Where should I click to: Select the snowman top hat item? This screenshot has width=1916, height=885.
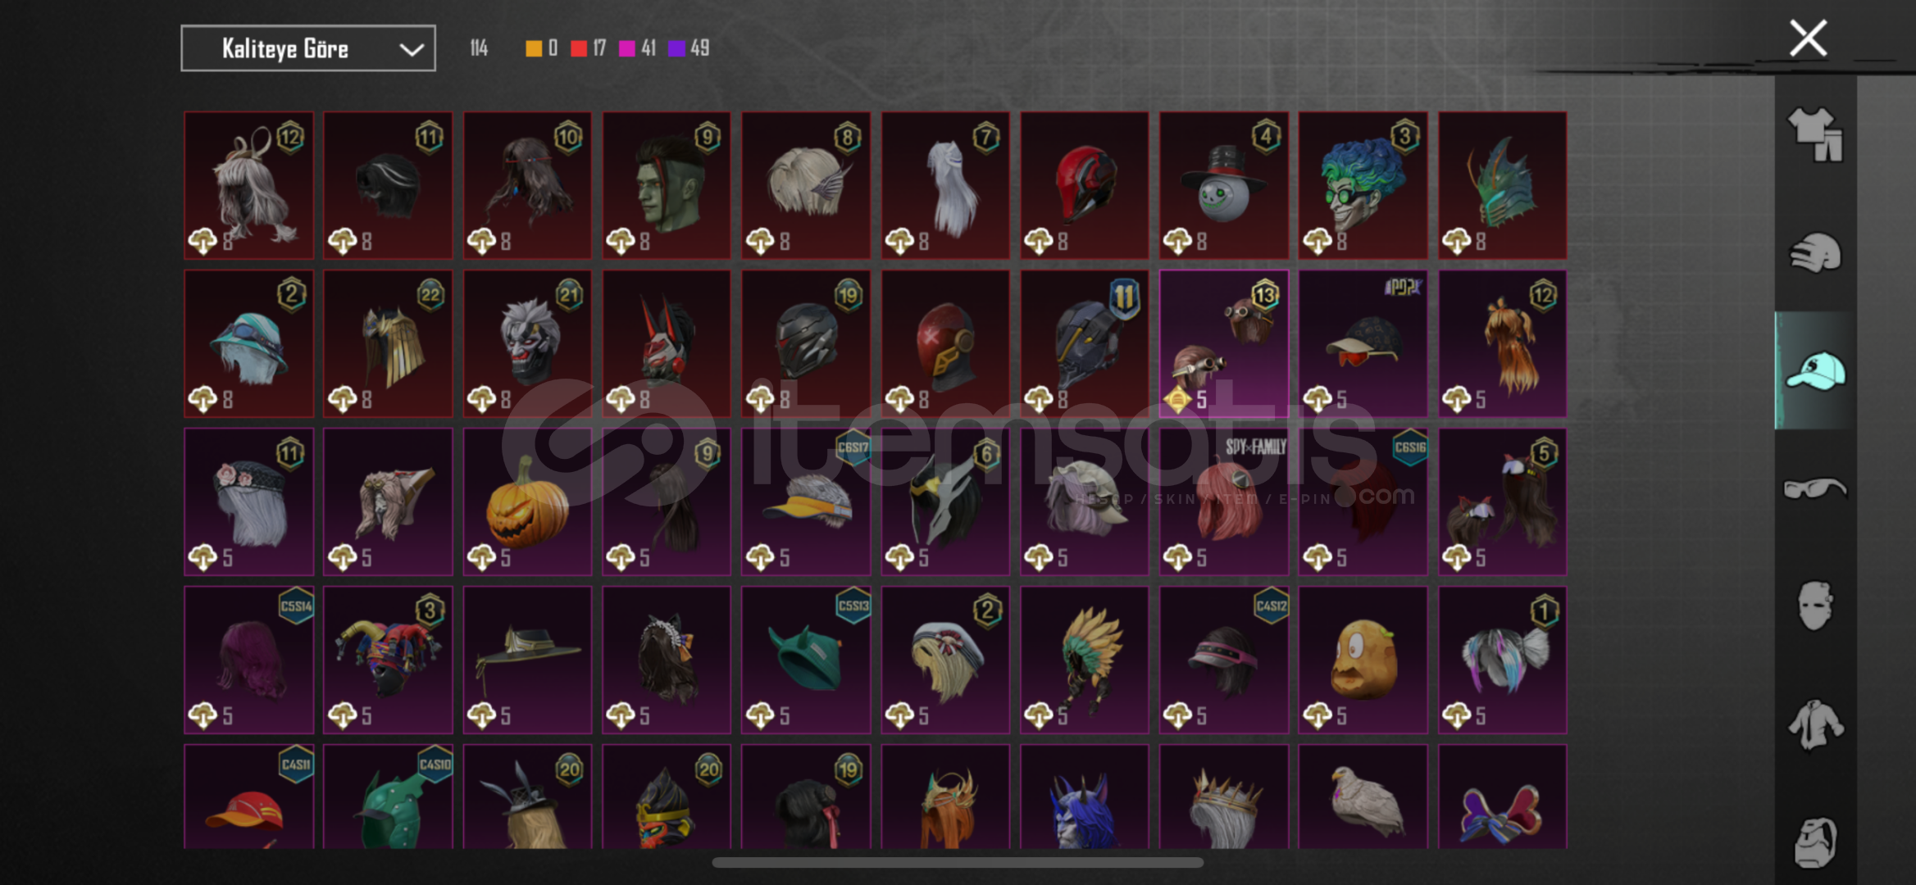point(1223,185)
